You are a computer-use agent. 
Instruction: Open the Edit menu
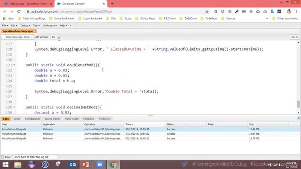pyautogui.click(x=14, y=25)
